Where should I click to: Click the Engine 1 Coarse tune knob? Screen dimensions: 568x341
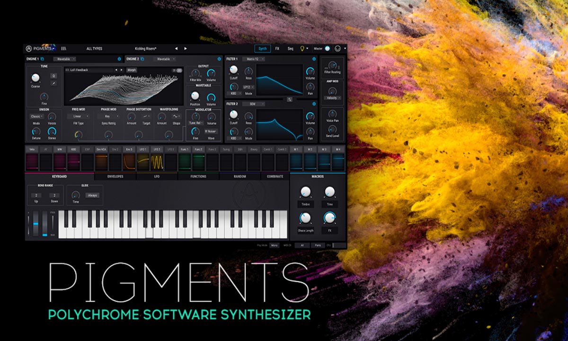click(35, 78)
